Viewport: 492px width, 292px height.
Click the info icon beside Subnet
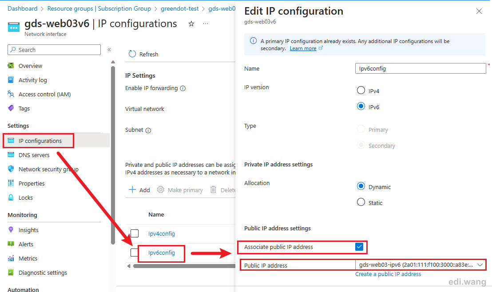coord(148,130)
